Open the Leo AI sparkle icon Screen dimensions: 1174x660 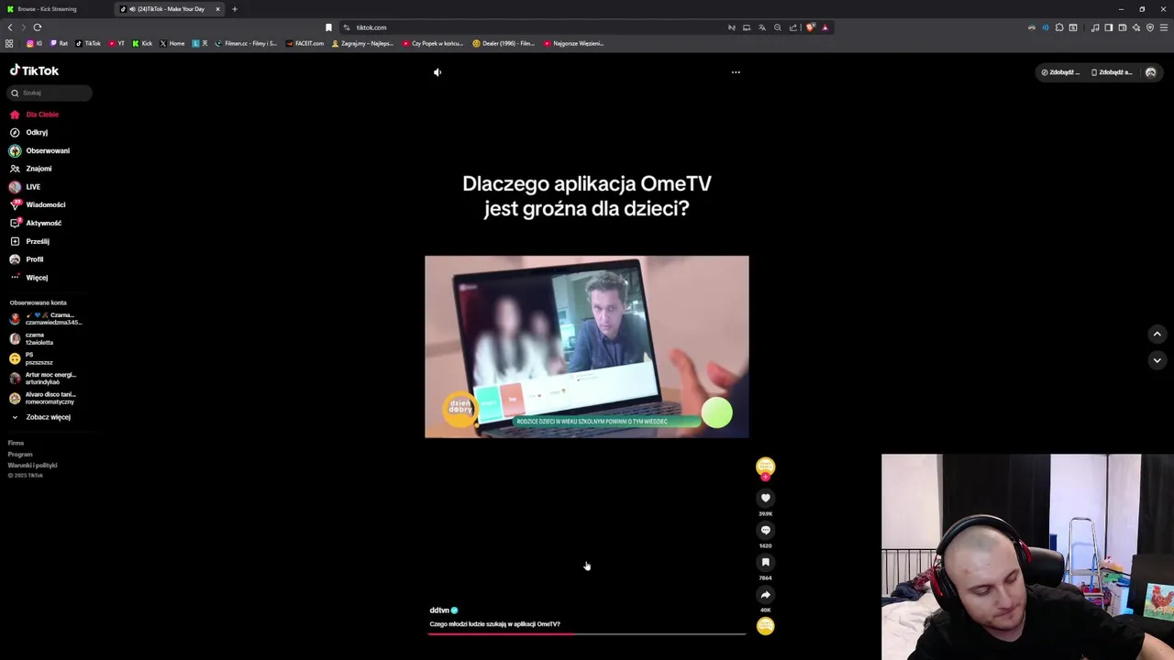click(x=1136, y=27)
